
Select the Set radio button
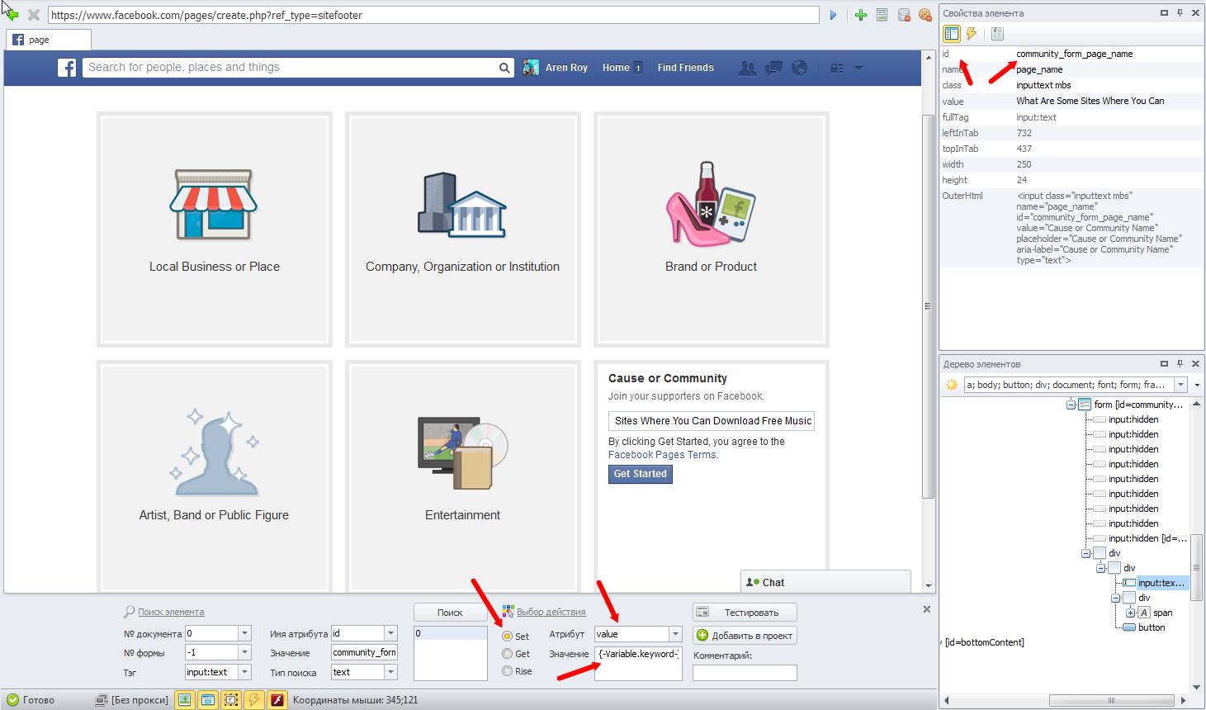[507, 636]
